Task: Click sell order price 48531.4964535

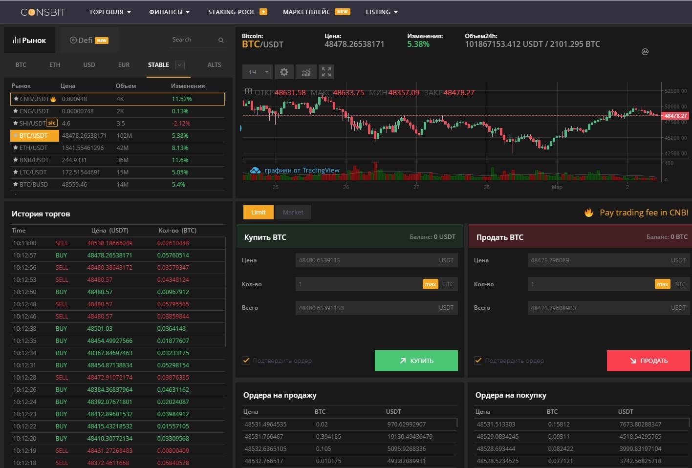Action: tap(265, 425)
